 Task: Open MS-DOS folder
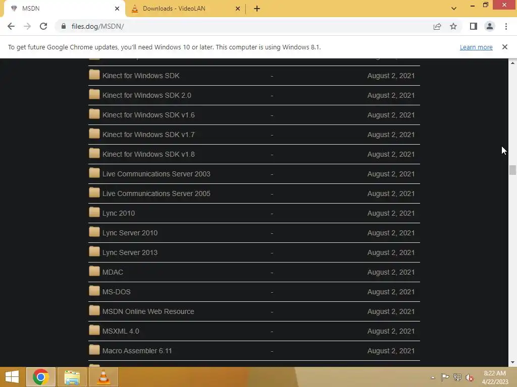click(117, 292)
